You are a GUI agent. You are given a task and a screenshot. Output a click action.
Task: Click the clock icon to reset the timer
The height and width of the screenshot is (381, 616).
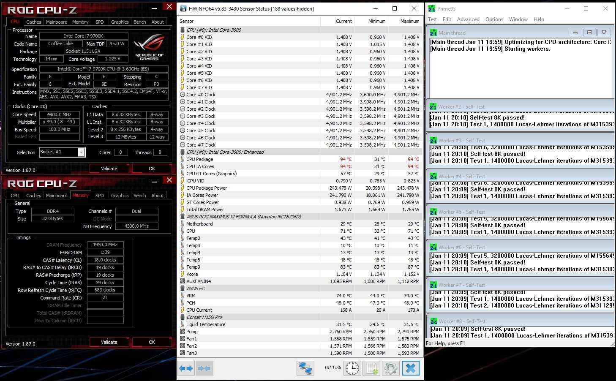click(352, 368)
